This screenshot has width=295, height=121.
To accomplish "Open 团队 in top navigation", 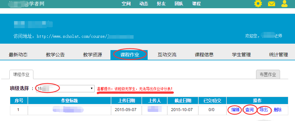I will (179, 4).
